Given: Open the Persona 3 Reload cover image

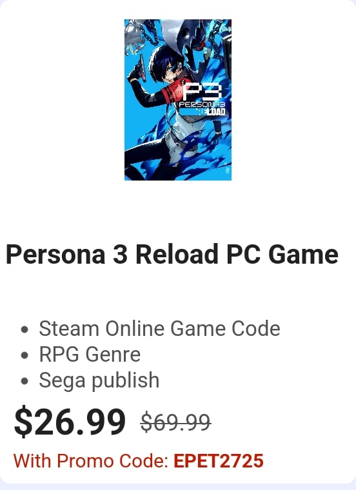Looking at the screenshot, I should [178, 100].
